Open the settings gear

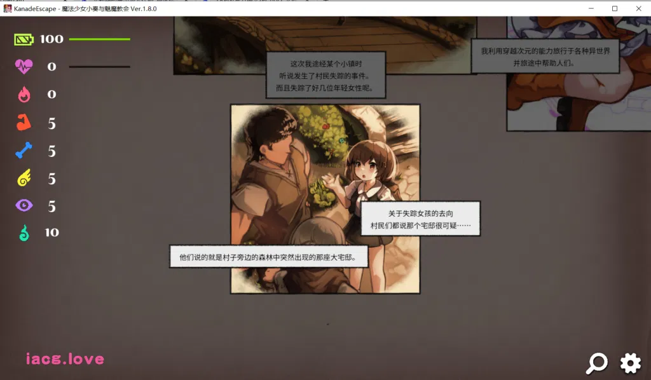tap(630, 363)
